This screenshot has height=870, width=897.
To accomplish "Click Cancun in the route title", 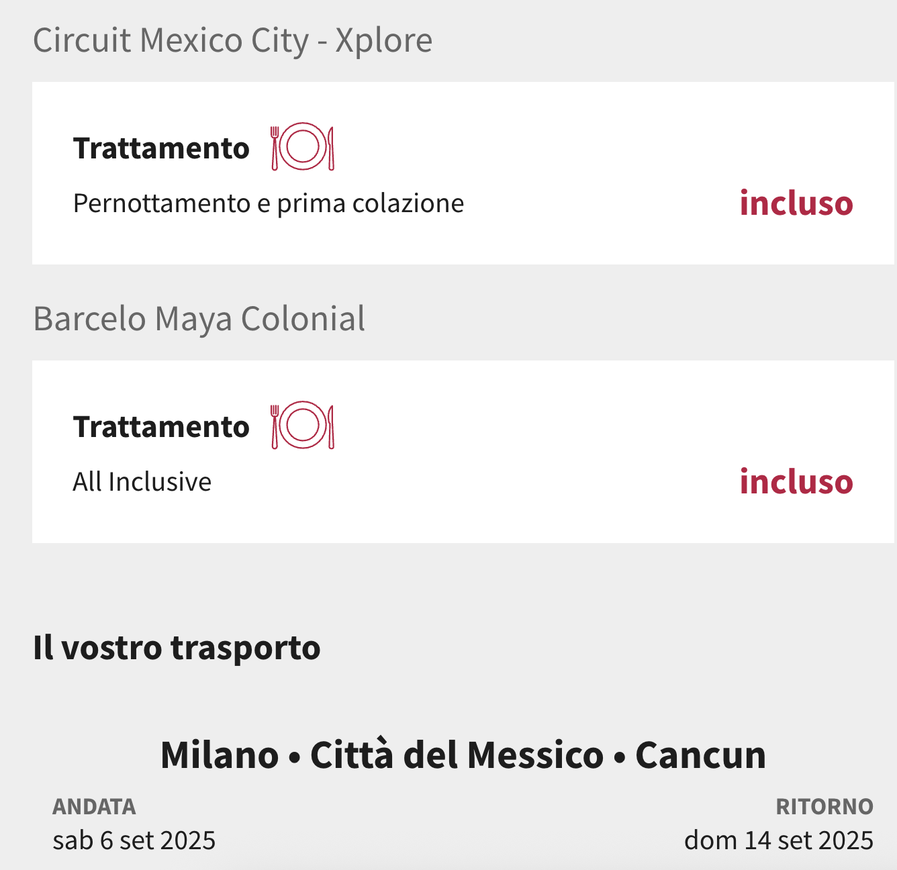I will point(700,755).
